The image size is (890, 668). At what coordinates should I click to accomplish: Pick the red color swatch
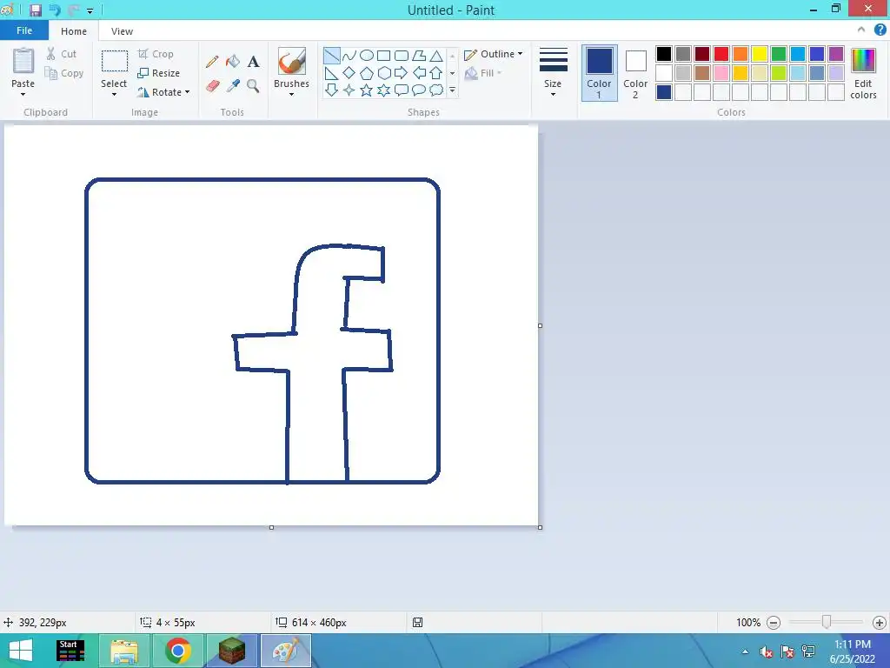tap(721, 54)
